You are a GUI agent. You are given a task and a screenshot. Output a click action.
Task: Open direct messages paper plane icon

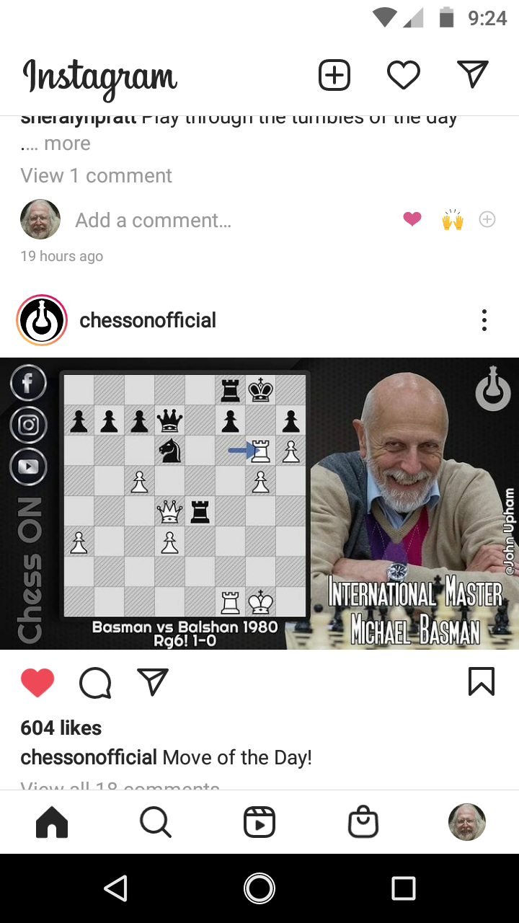point(472,74)
